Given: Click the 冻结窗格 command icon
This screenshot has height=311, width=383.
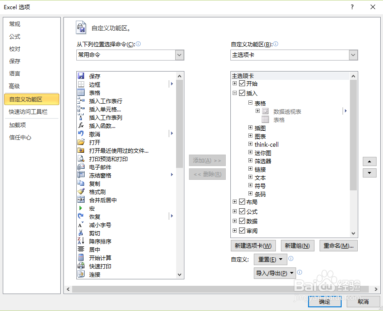Looking at the screenshot, I should coord(82,175).
